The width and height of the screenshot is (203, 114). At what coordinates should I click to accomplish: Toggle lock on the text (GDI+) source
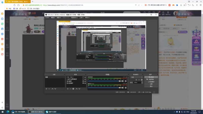pos(85,77)
